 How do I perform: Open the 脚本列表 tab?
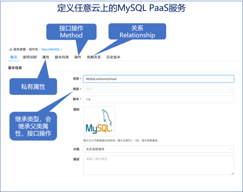pyautogui.click(x=62, y=57)
